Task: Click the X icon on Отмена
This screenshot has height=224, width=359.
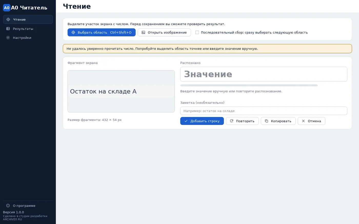Action: (x=303, y=121)
